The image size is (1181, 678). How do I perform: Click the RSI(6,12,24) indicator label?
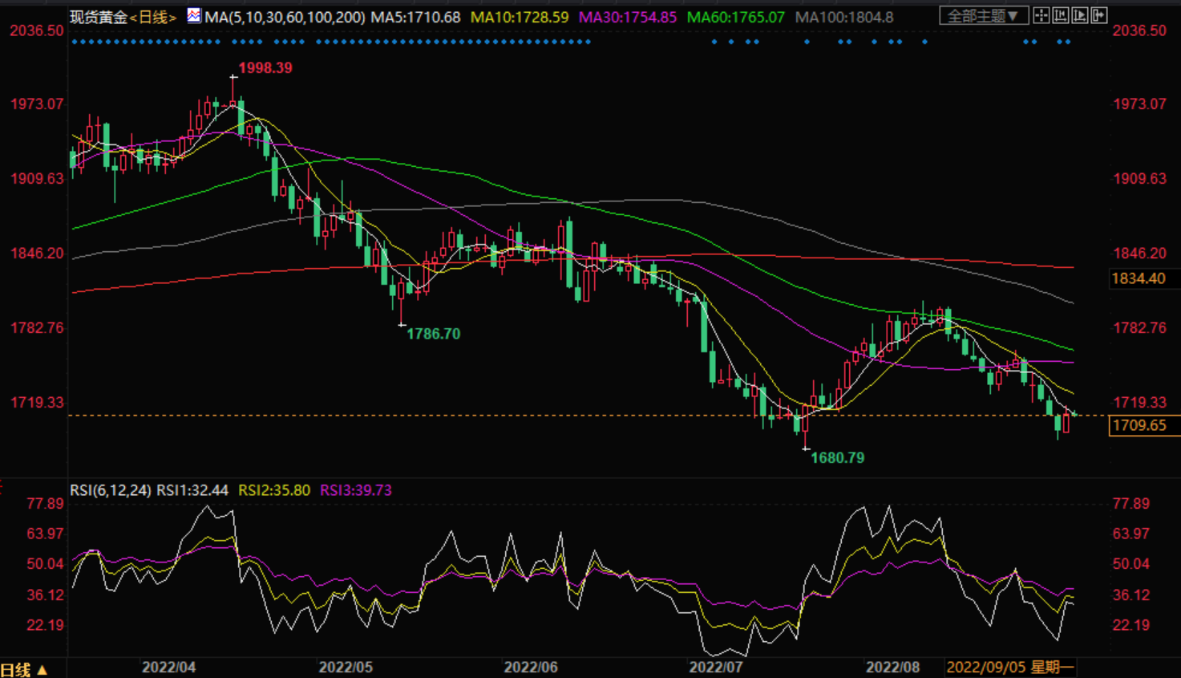click(x=111, y=489)
